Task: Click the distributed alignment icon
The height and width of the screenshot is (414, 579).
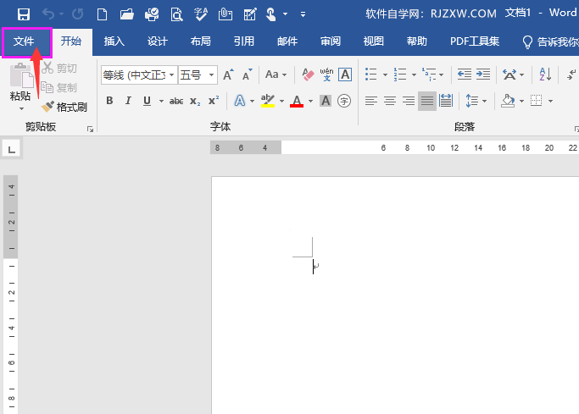Action: [446, 101]
